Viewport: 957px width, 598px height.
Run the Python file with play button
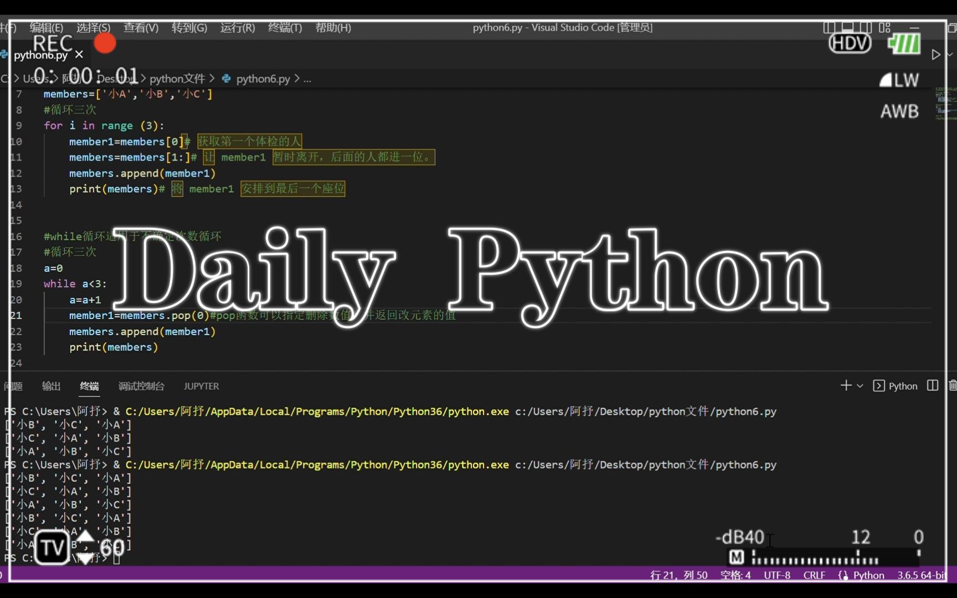click(935, 55)
